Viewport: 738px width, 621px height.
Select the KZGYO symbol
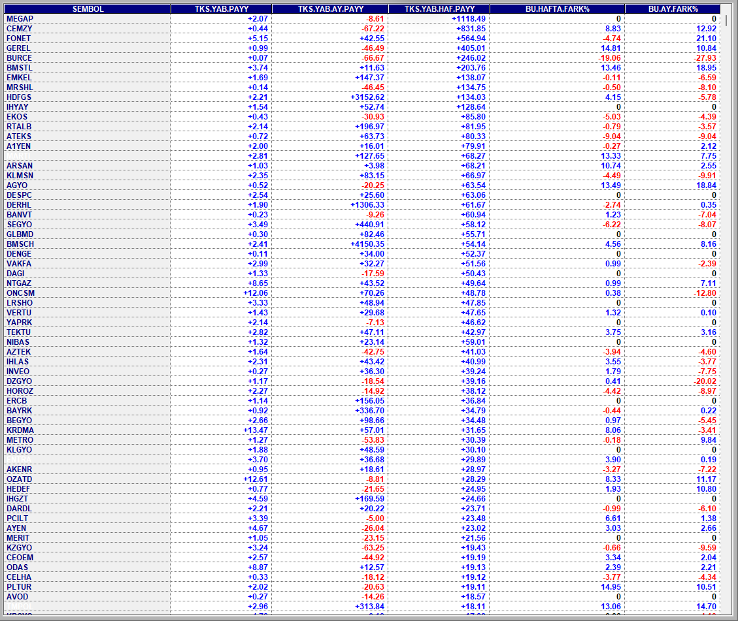(x=20, y=548)
